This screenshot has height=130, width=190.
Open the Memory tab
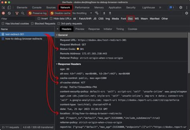[x=99, y=7]
